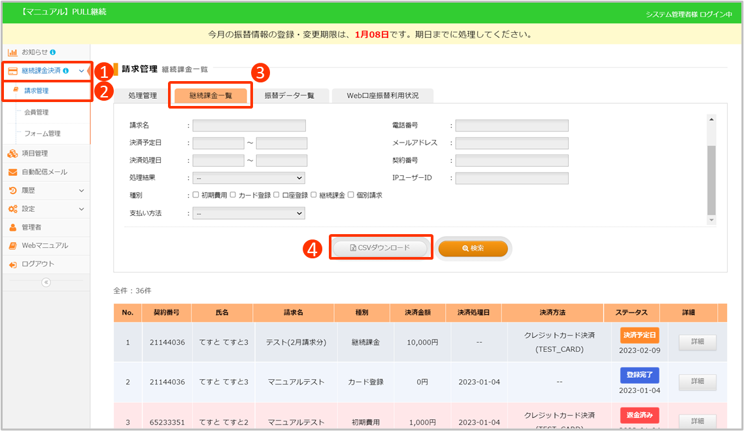The width and height of the screenshot is (744, 431).
Task: Check the 初期費用 checkbox
Action: [196, 195]
